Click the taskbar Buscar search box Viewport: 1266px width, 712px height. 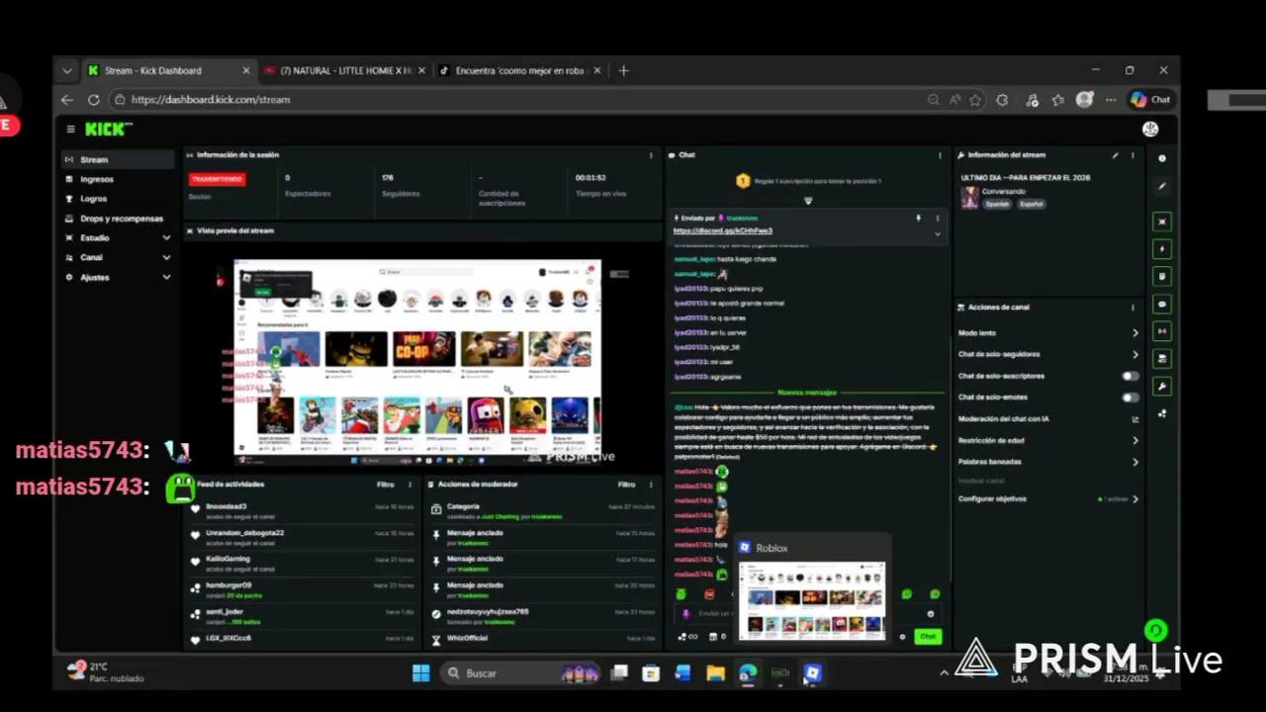click(520, 673)
